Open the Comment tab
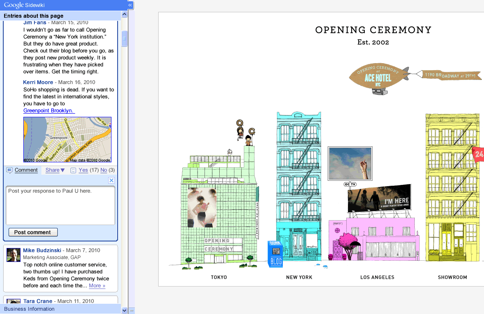The height and width of the screenshot is (314, 484). (26, 170)
